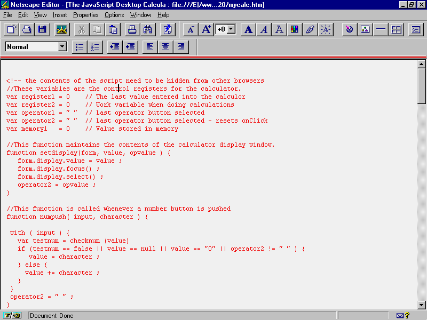The width and height of the screenshot is (427, 320).
Task: Decrease font size with small A icon
Action: pyautogui.click(x=191, y=29)
